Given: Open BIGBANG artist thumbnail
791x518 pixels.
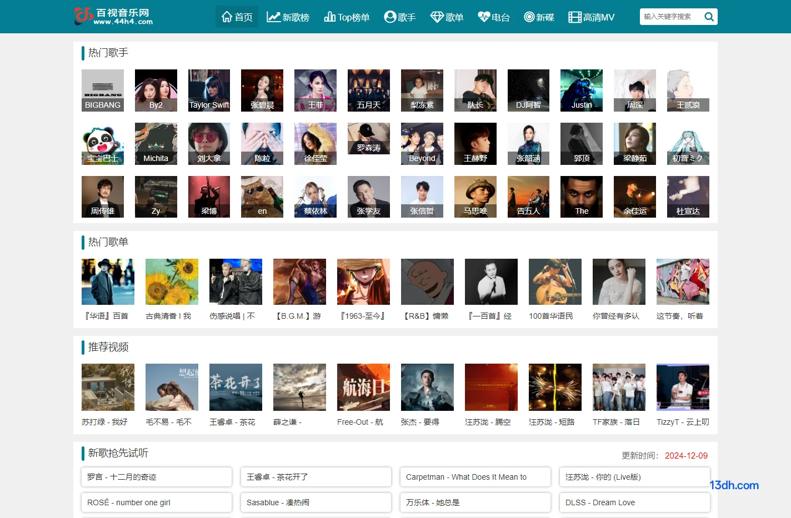Looking at the screenshot, I should point(103,90).
